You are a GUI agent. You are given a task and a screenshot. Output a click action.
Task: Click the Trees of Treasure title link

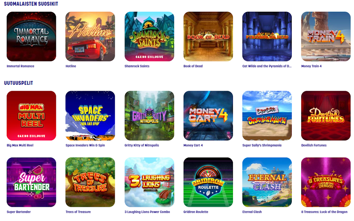pos(78,212)
